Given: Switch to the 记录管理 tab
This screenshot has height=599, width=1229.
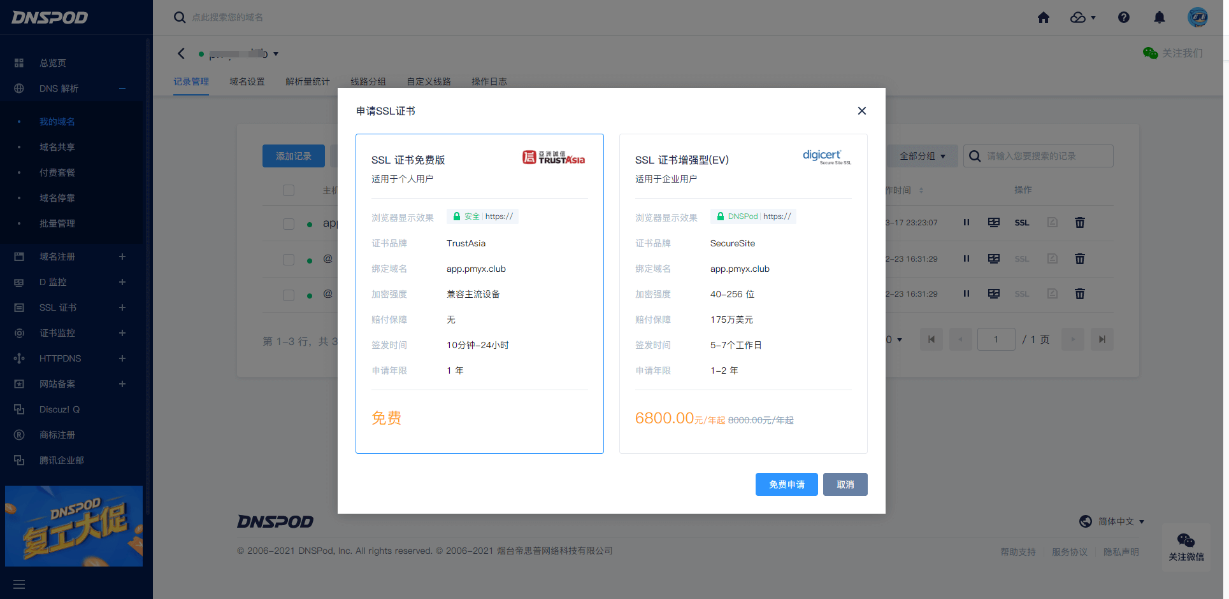Looking at the screenshot, I should 191,81.
